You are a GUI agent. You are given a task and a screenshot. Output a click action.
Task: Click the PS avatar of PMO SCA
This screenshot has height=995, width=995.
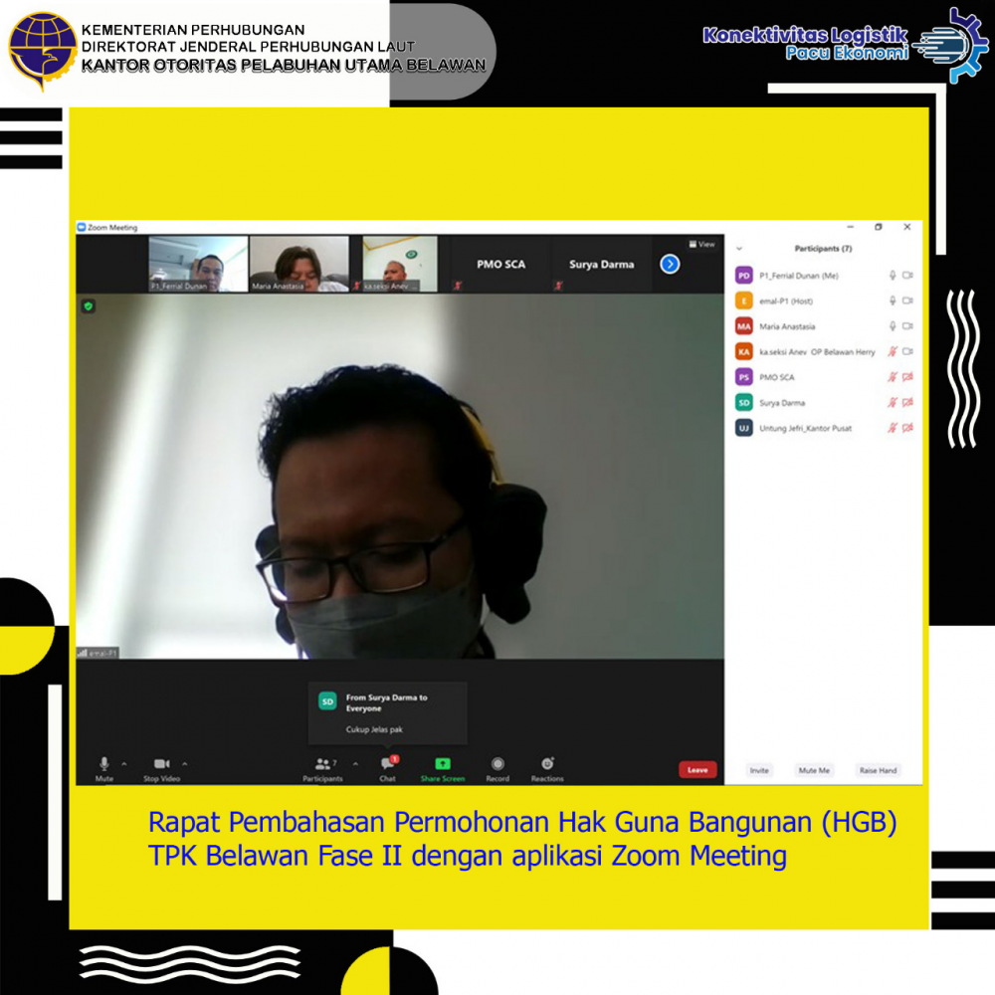click(743, 377)
